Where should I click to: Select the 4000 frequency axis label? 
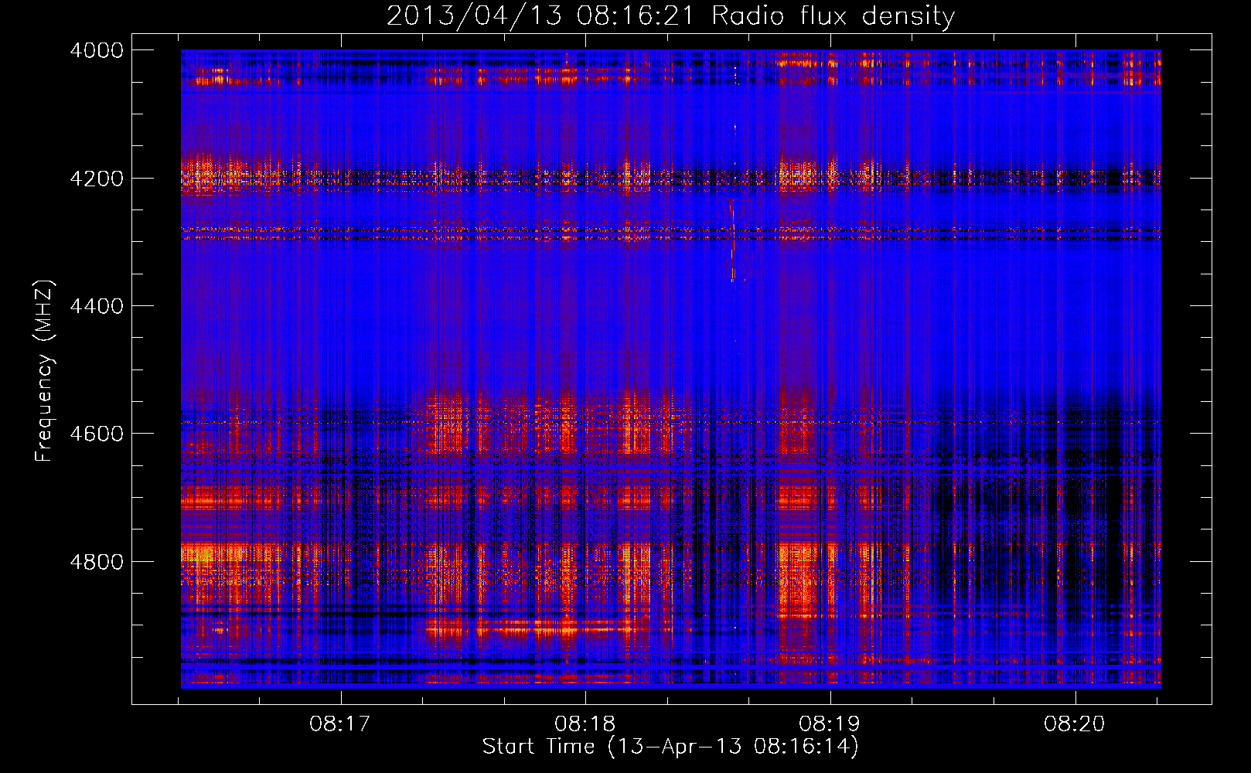[x=97, y=50]
